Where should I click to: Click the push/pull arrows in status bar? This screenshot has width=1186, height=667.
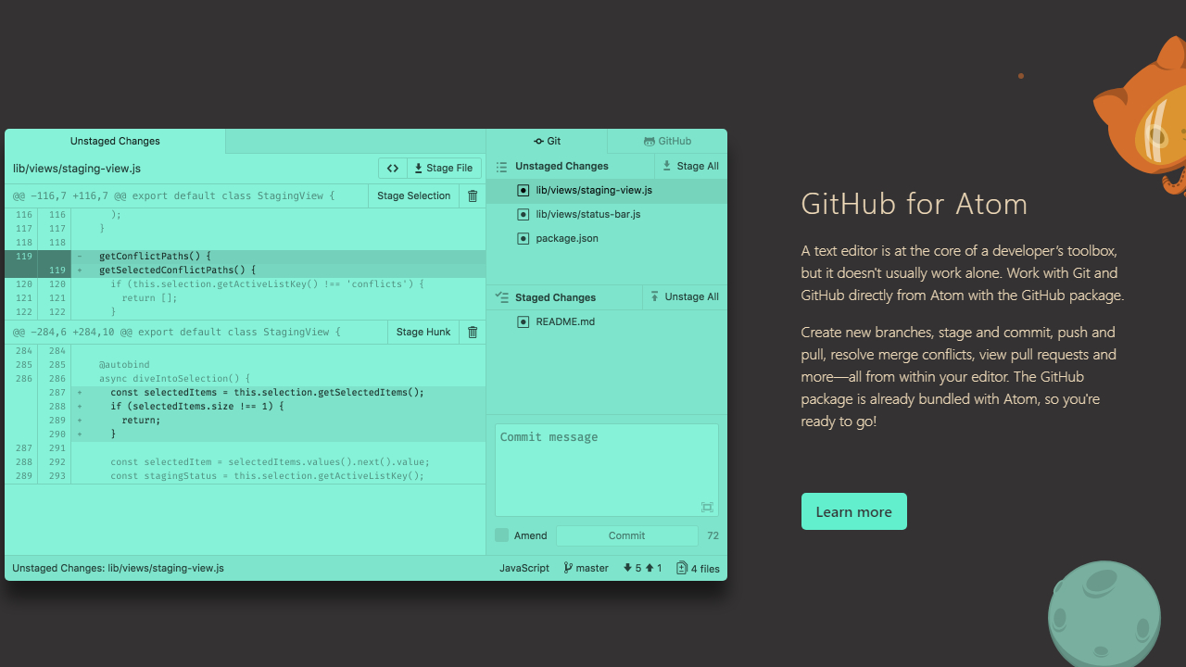(x=642, y=568)
